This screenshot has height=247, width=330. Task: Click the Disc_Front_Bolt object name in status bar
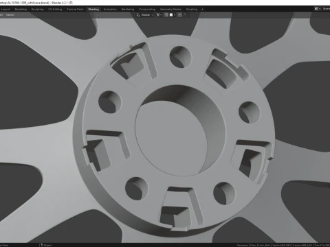(x=260, y=245)
